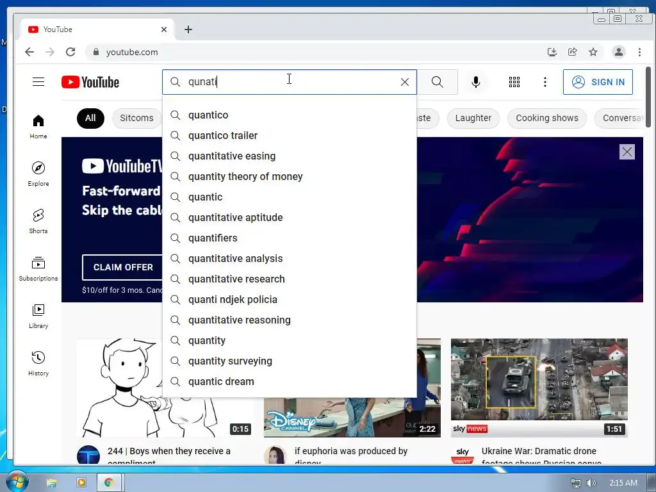Click the SIGN IN button
The width and height of the screenshot is (656, 492).
(x=598, y=82)
